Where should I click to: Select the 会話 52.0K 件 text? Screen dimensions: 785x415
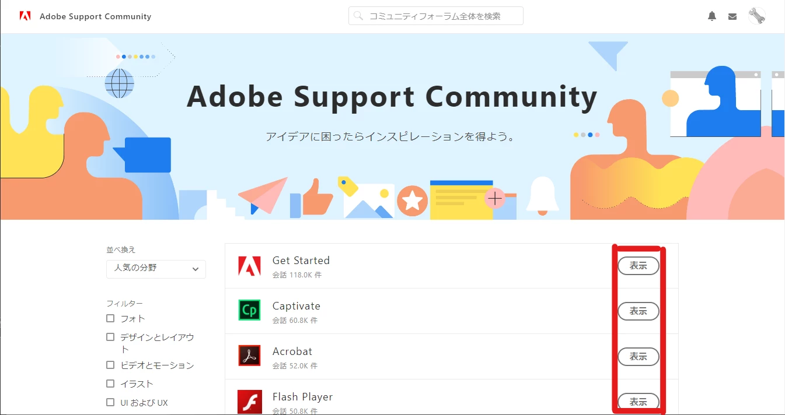pos(295,365)
